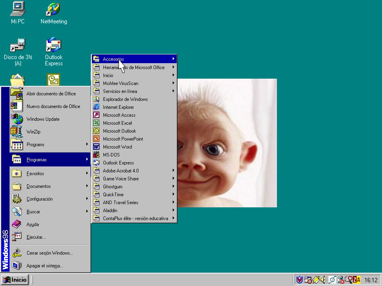The width and height of the screenshot is (382, 286).
Task: Launch NetMeeting from the desktop
Action: coord(54,13)
